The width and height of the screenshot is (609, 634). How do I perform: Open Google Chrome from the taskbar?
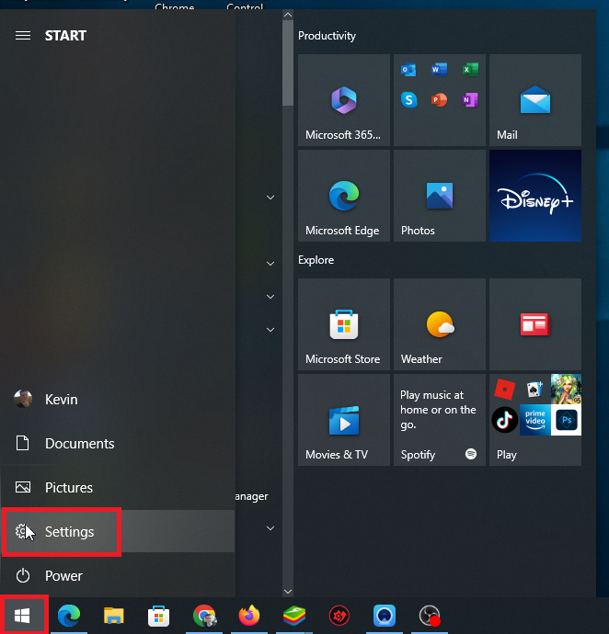[x=204, y=616]
